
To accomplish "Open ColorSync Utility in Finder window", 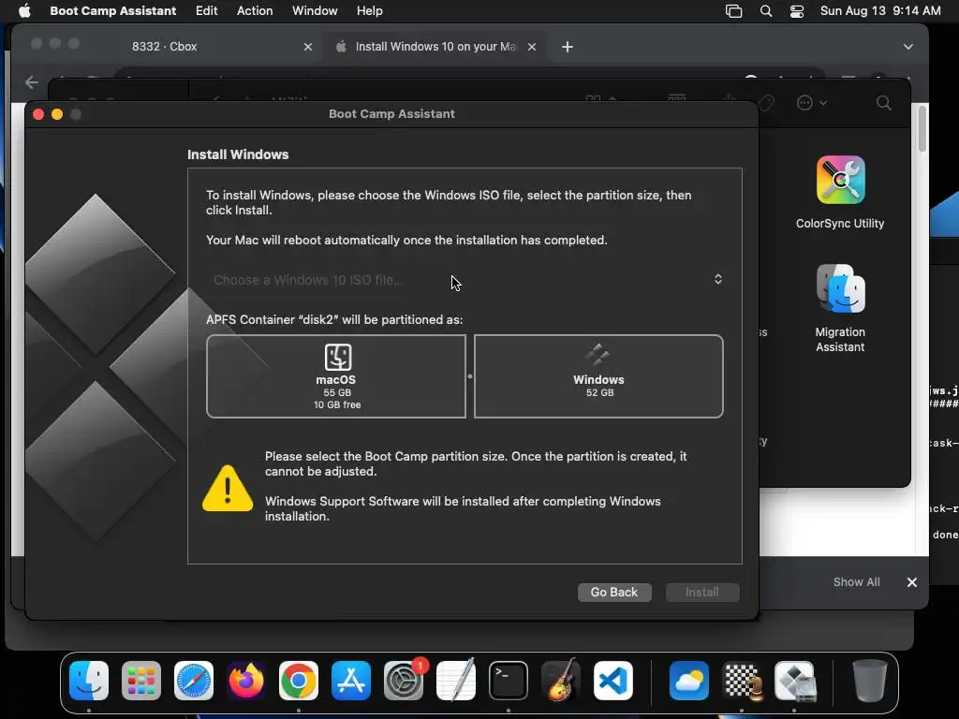I will [x=840, y=192].
